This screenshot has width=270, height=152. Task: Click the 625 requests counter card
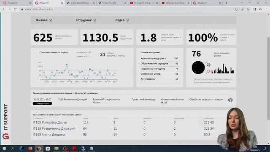[54, 37]
